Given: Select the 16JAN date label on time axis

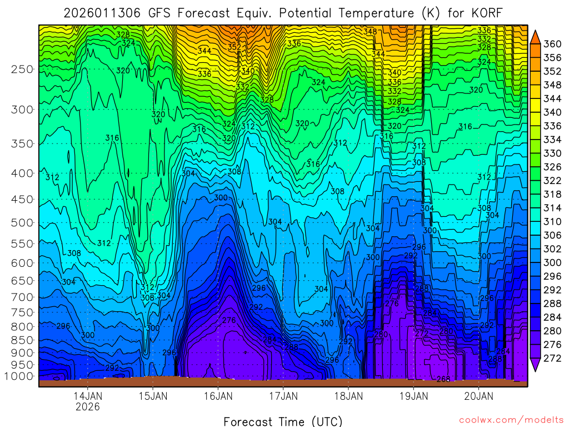Looking at the screenshot, I should click(x=218, y=395).
